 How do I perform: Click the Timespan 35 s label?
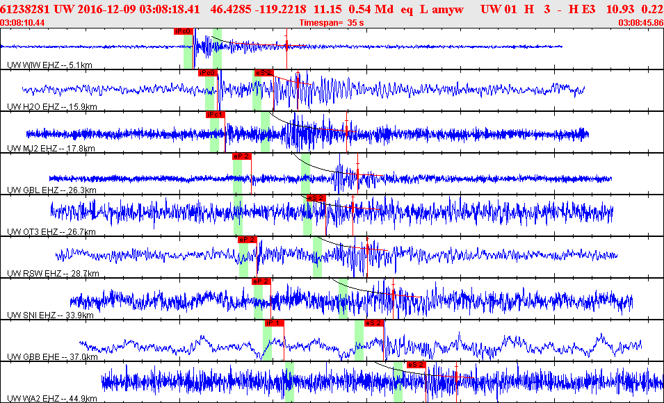click(332, 23)
